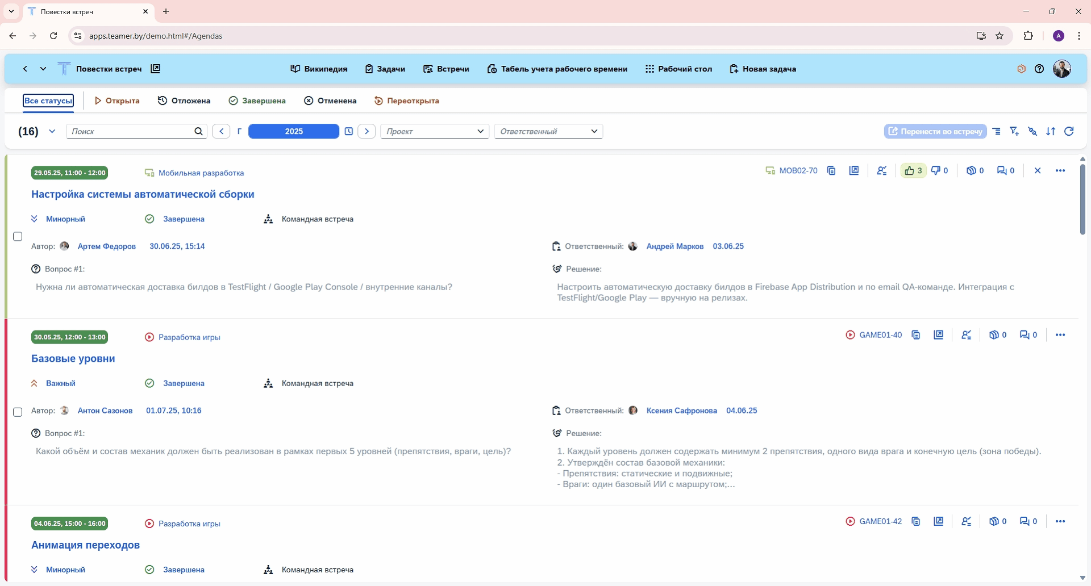Screen dimensions: 1091x586
Task: Open the add filter funnel icon
Action: (x=1014, y=131)
